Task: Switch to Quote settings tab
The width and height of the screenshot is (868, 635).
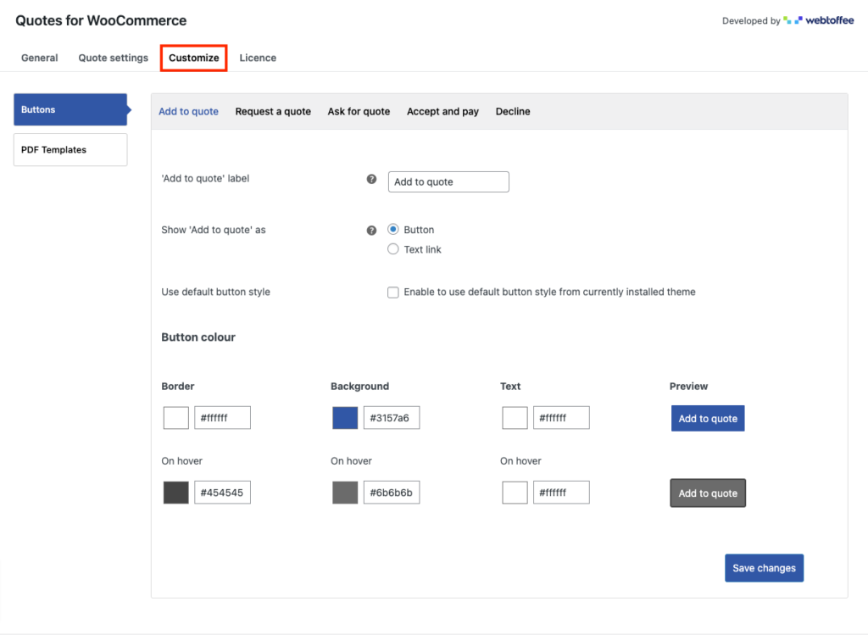Action: pos(114,58)
